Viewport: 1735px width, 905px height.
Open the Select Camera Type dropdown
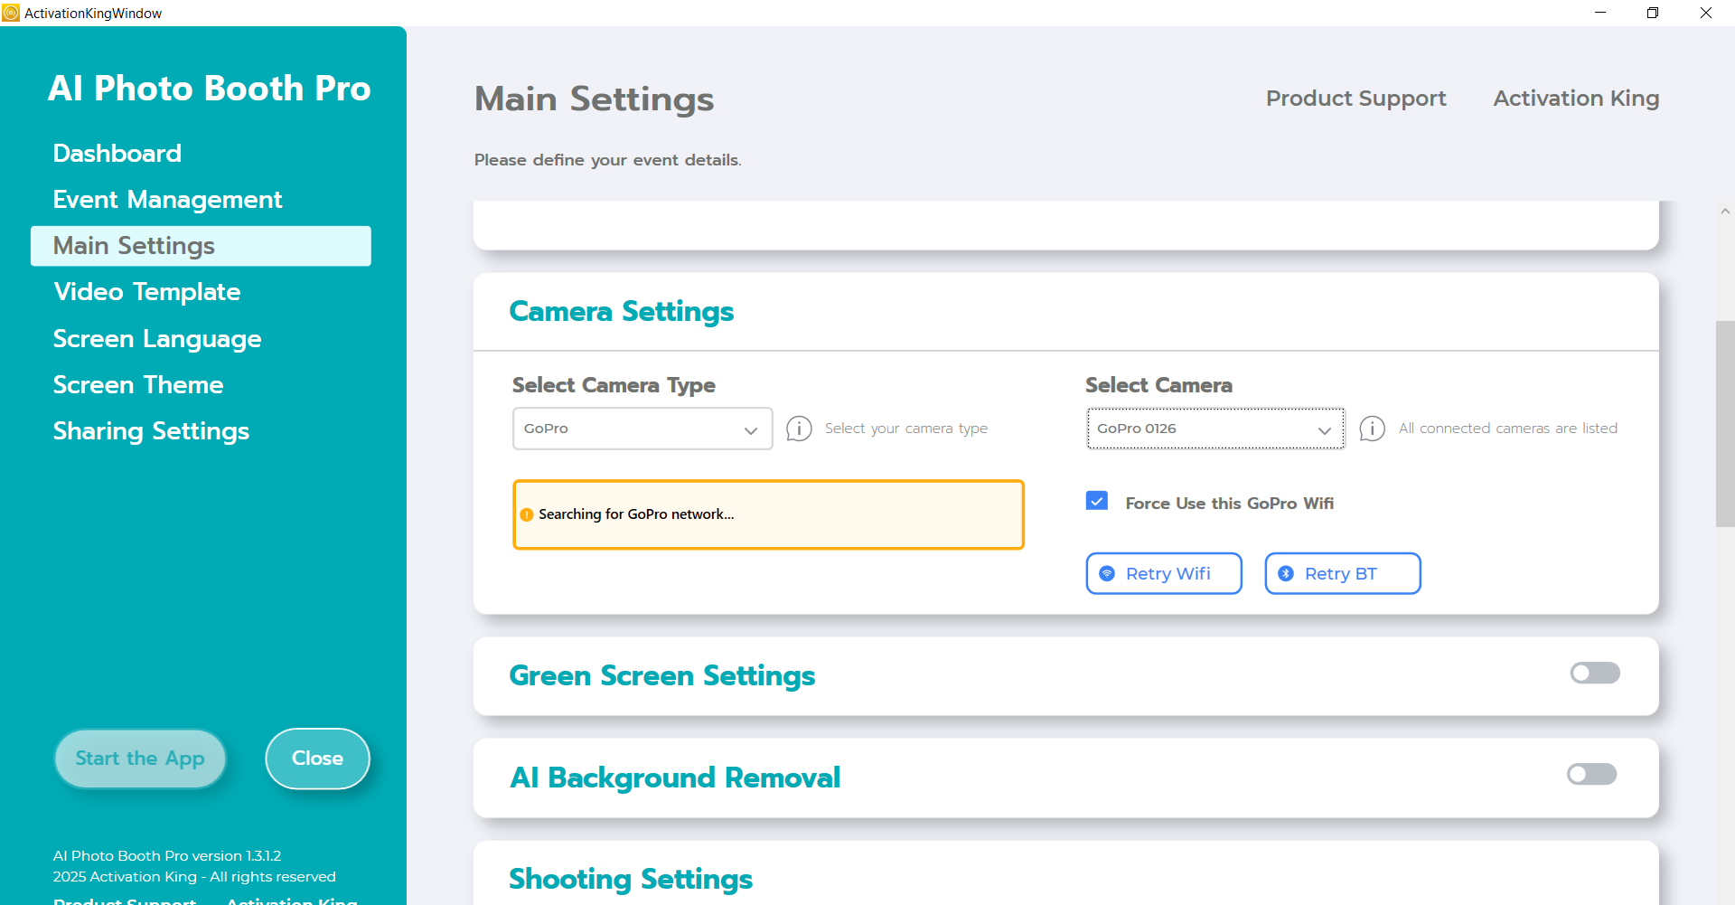coord(642,429)
